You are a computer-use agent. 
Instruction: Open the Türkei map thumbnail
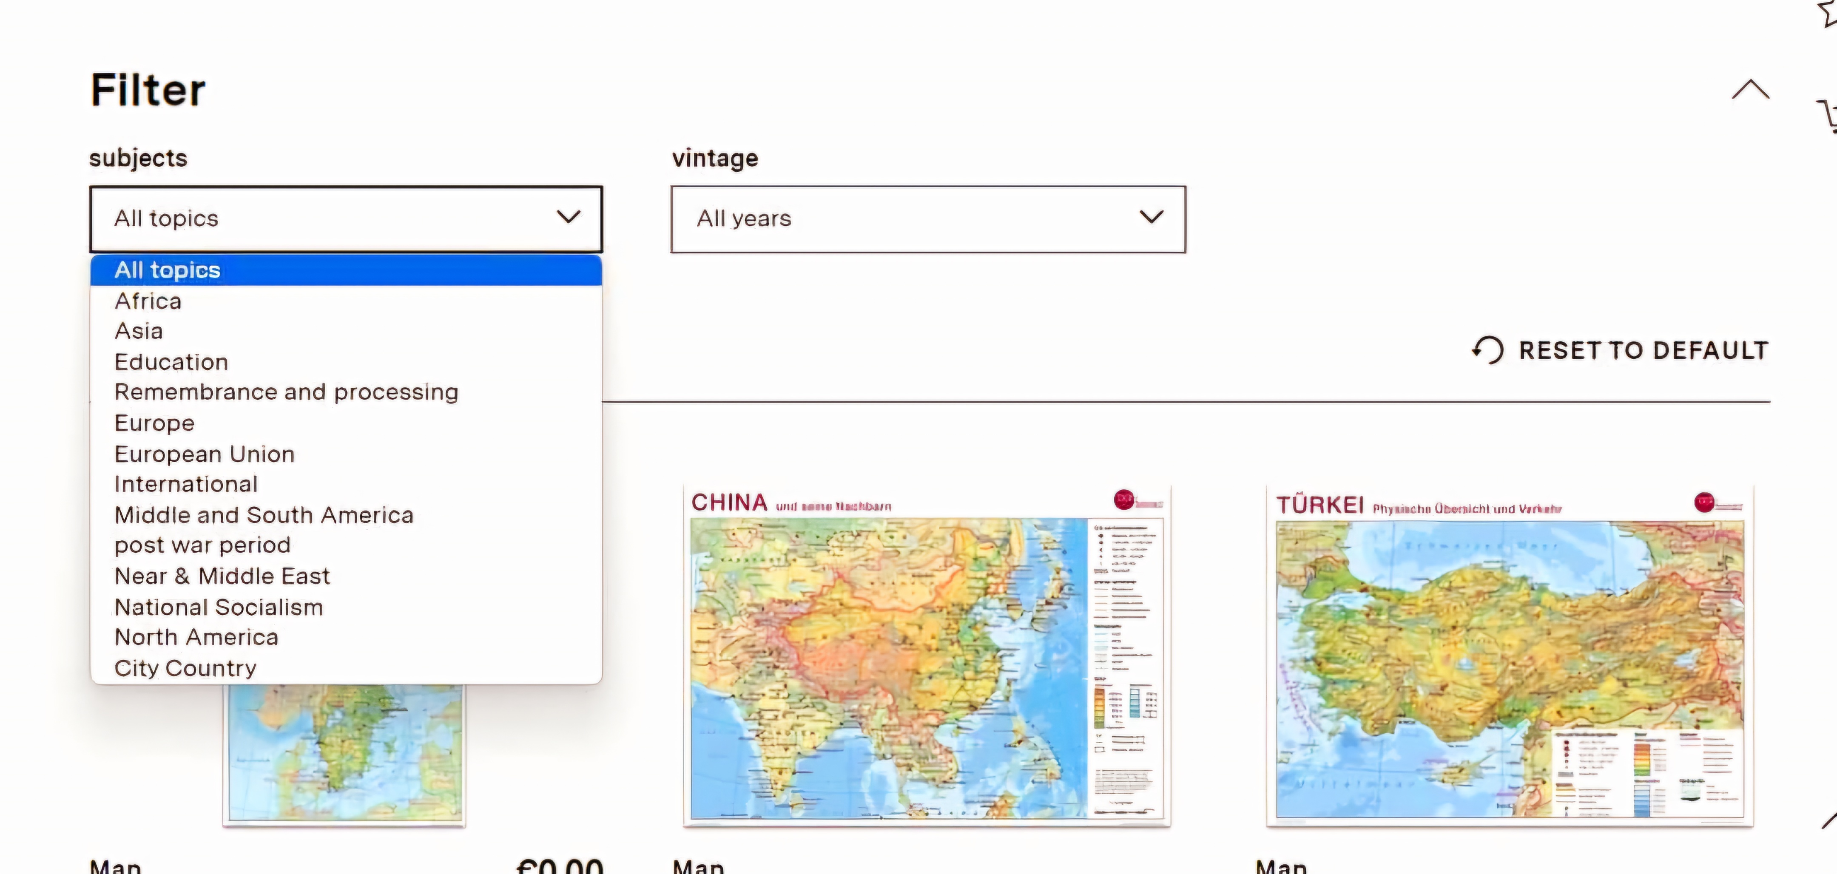pos(1509,656)
